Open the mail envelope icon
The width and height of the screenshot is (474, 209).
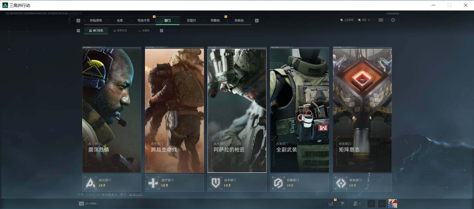pos(381,20)
